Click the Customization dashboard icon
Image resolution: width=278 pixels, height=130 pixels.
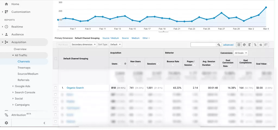[7, 12]
